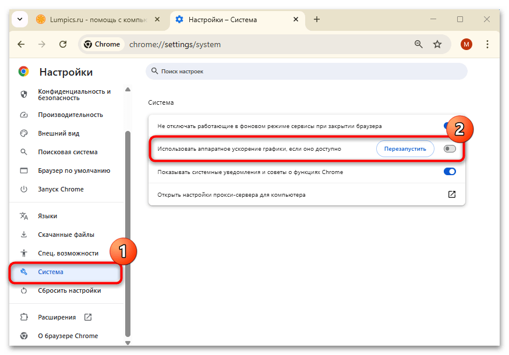The height and width of the screenshot is (355, 509).
Task: Click the palette appearance icon
Action: [24, 133]
